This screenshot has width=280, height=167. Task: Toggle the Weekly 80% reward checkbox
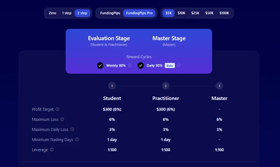(x=100, y=66)
